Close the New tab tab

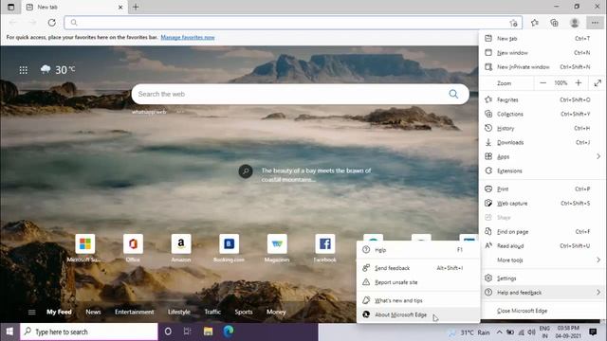(x=120, y=7)
